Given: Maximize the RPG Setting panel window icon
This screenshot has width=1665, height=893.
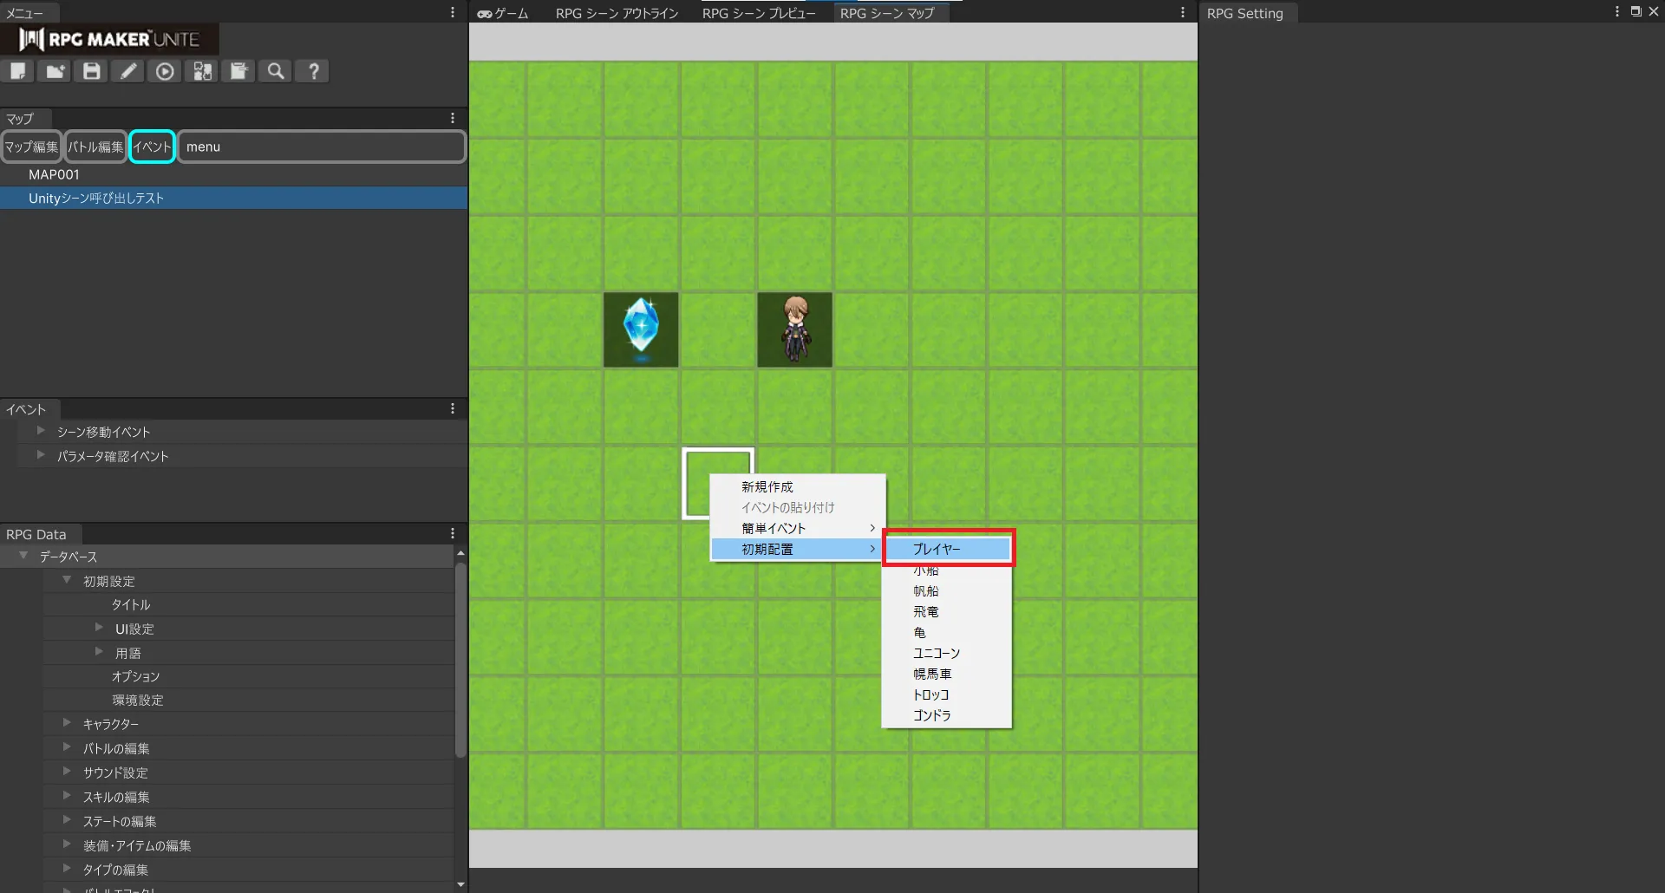Looking at the screenshot, I should 1636,12.
